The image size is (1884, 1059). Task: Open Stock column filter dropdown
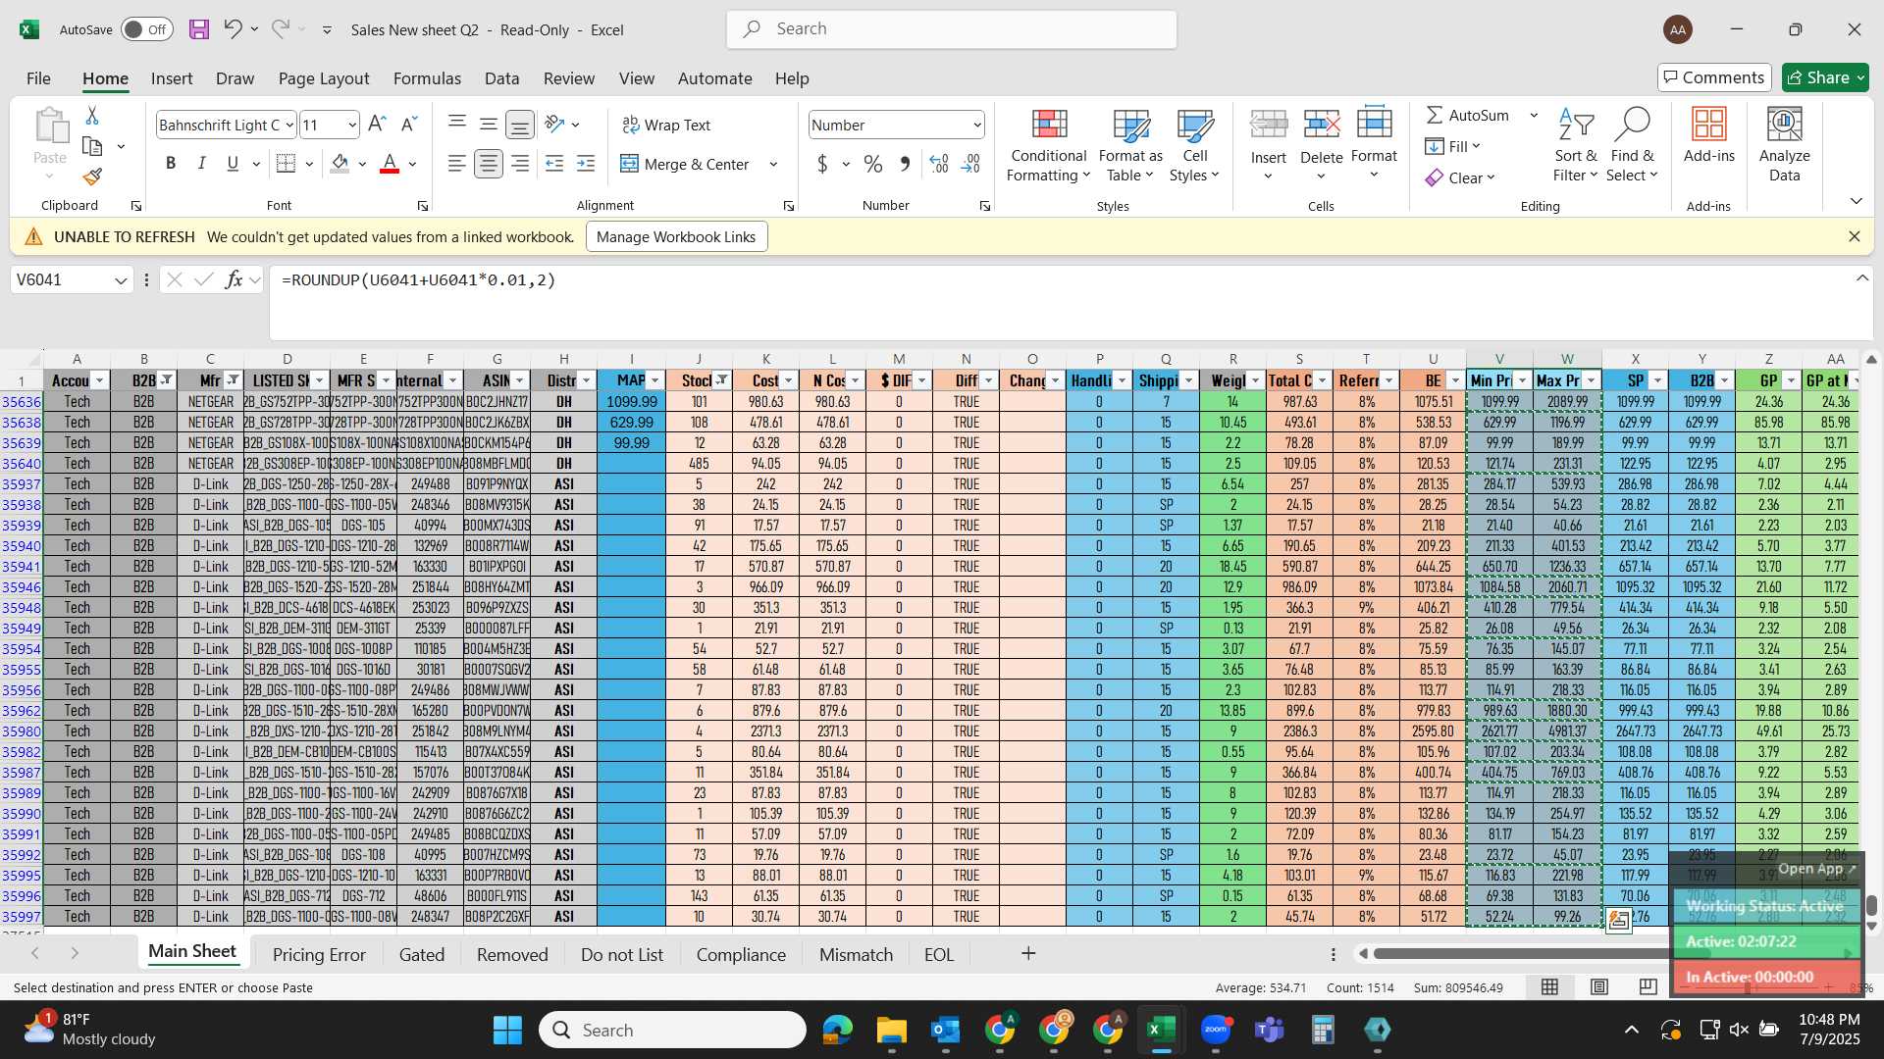pyautogui.click(x=721, y=380)
